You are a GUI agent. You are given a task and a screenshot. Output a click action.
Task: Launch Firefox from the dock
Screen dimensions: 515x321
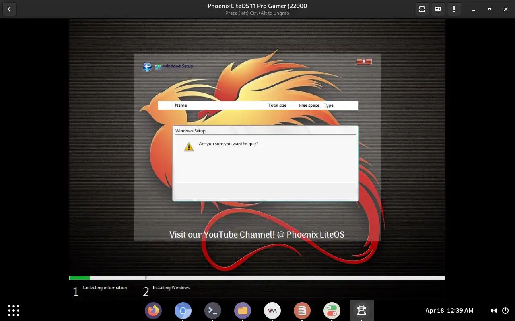coord(153,311)
